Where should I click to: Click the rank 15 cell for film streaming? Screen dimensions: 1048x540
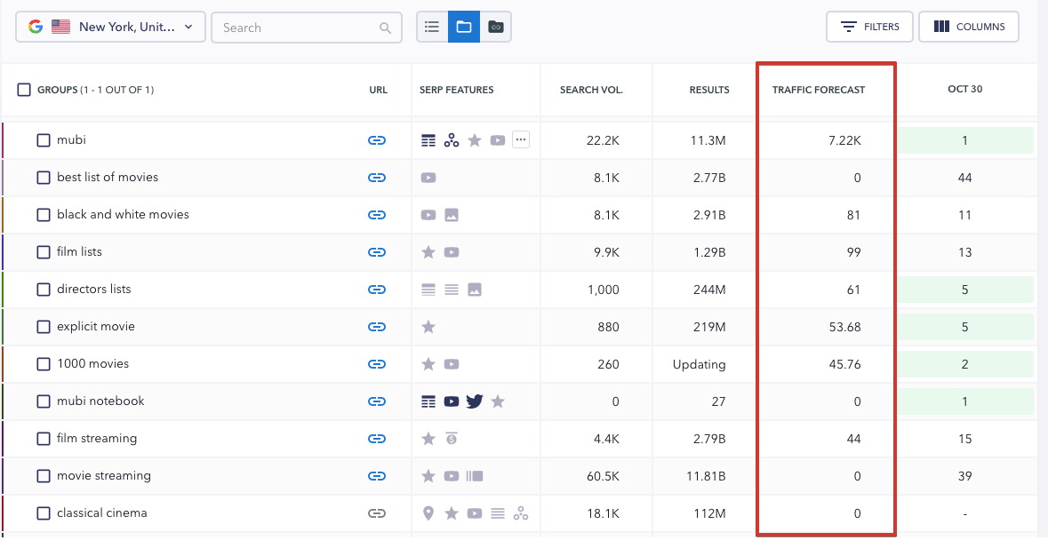(964, 440)
